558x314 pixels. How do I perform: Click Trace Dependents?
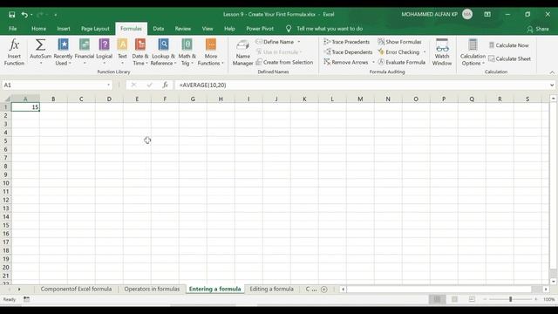point(348,52)
